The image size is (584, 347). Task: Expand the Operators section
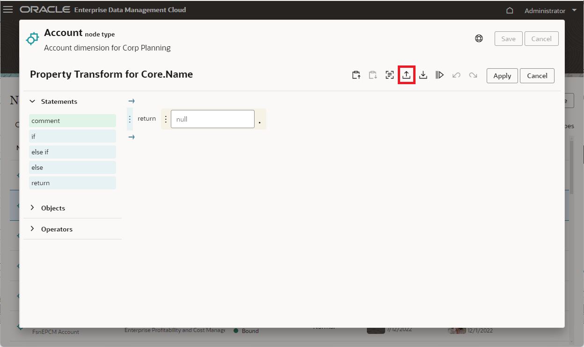pyautogui.click(x=33, y=229)
